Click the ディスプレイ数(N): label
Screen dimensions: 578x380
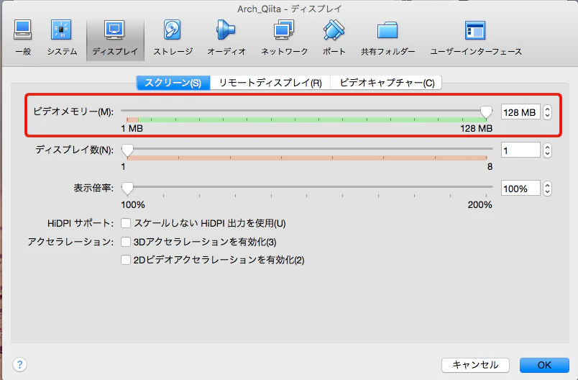tap(75, 150)
